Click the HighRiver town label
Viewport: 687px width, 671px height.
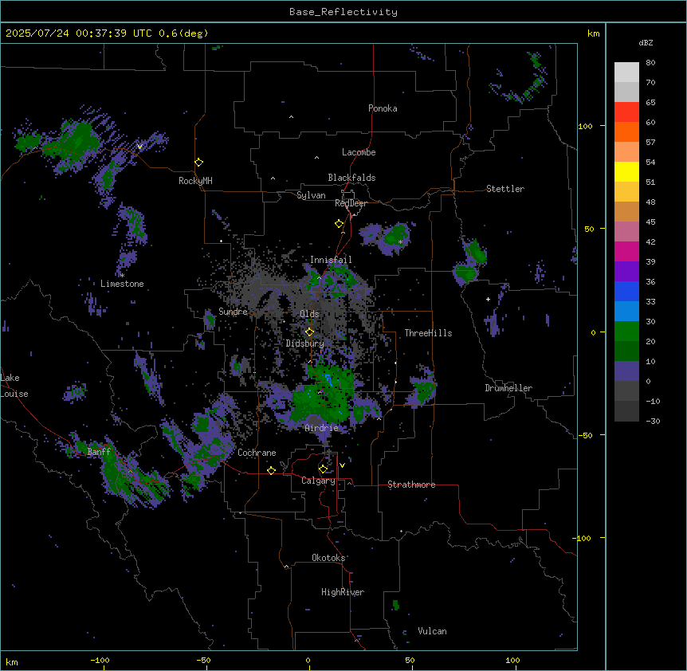tap(343, 592)
